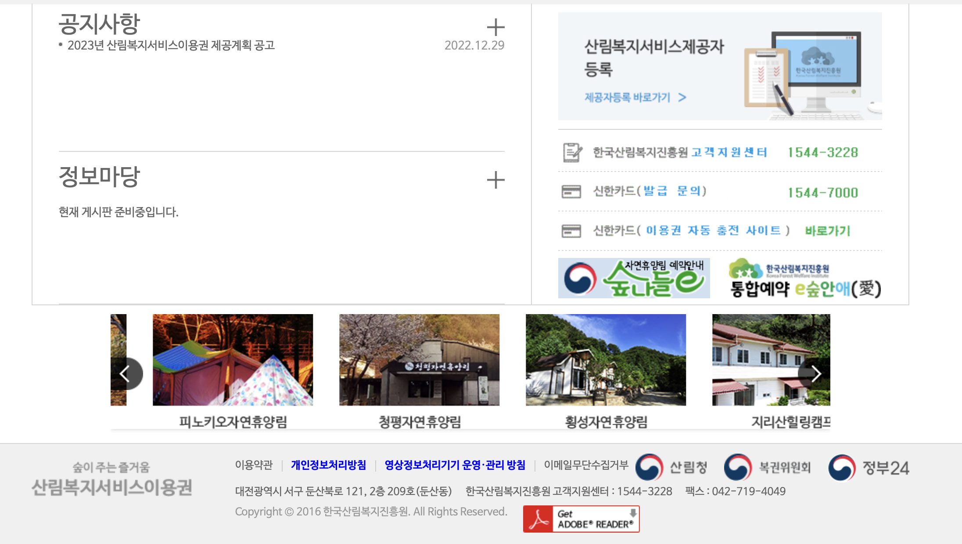Open 영상정보처리기기 운영·관리 방침 link
This screenshot has height=544, width=962.
[x=455, y=465]
